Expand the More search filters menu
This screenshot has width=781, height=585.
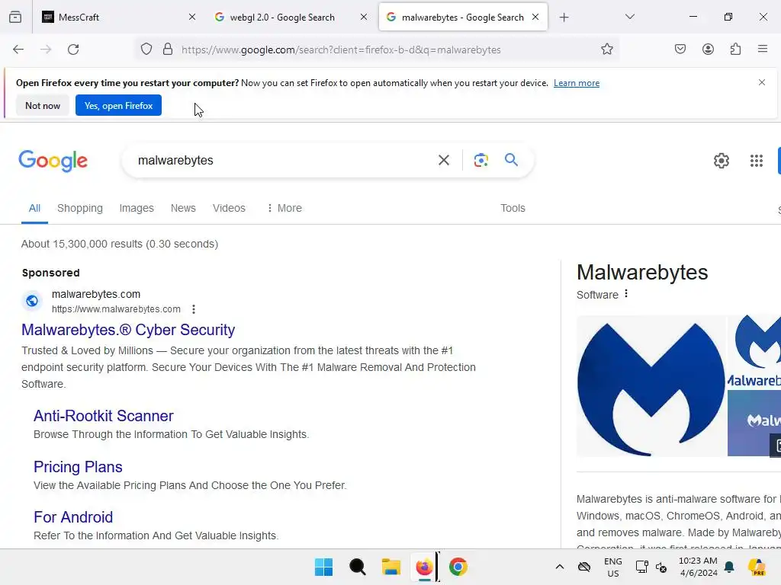coord(284,208)
